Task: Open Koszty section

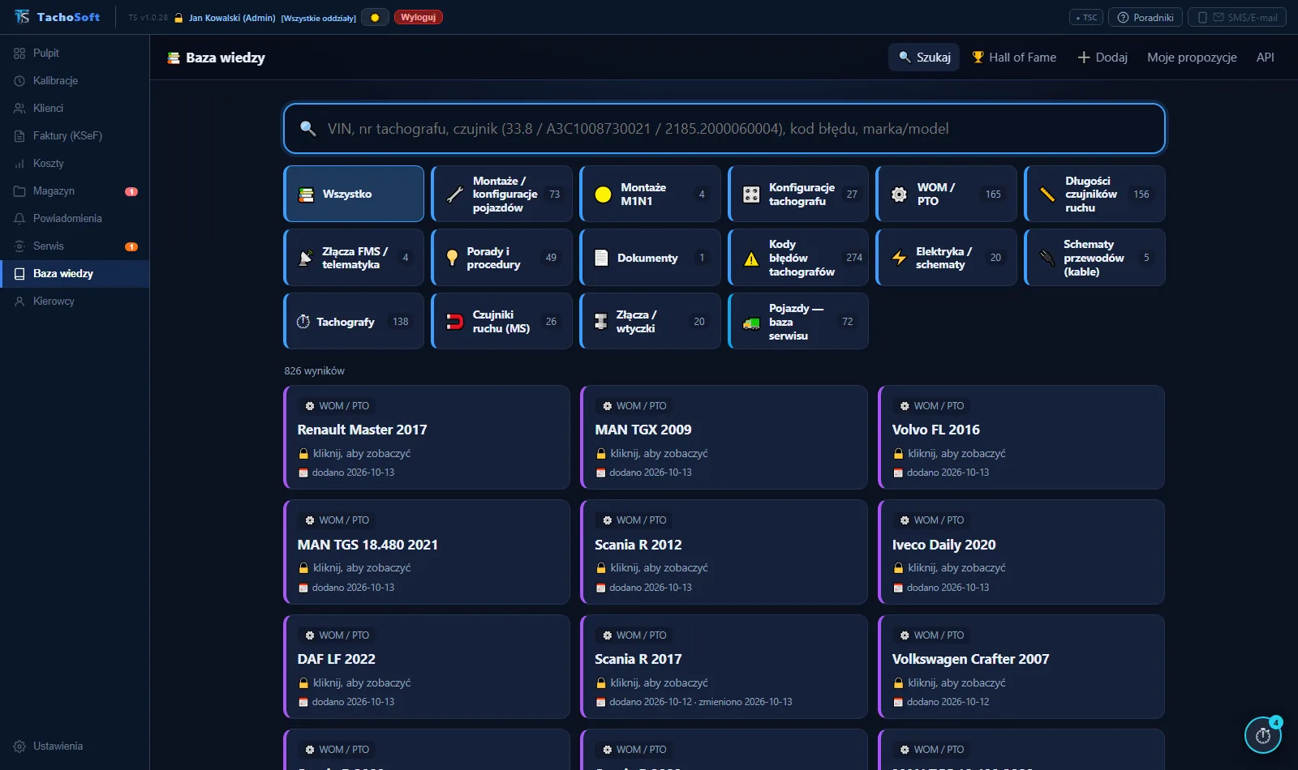Action: [x=75, y=163]
